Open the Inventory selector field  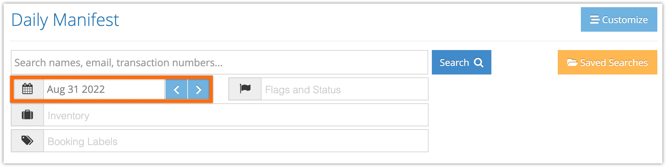tap(236, 115)
